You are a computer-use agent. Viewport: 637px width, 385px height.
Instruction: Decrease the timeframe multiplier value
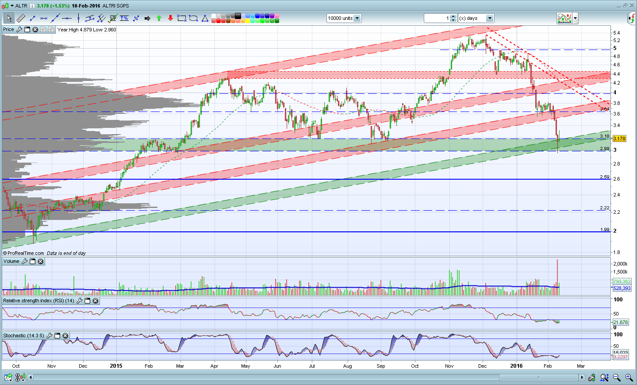pyautogui.click(x=453, y=20)
